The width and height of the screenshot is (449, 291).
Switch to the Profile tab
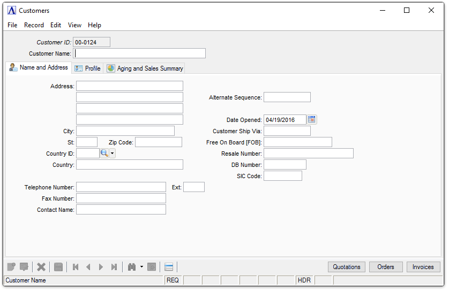click(x=88, y=68)
